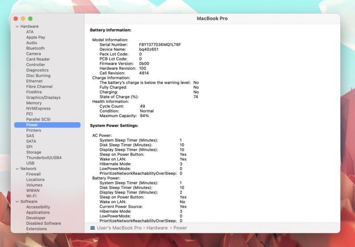This screenshot has height=247, width=355.
Task: Click Firmware Version value 0b00
Action: click(144, 63)
